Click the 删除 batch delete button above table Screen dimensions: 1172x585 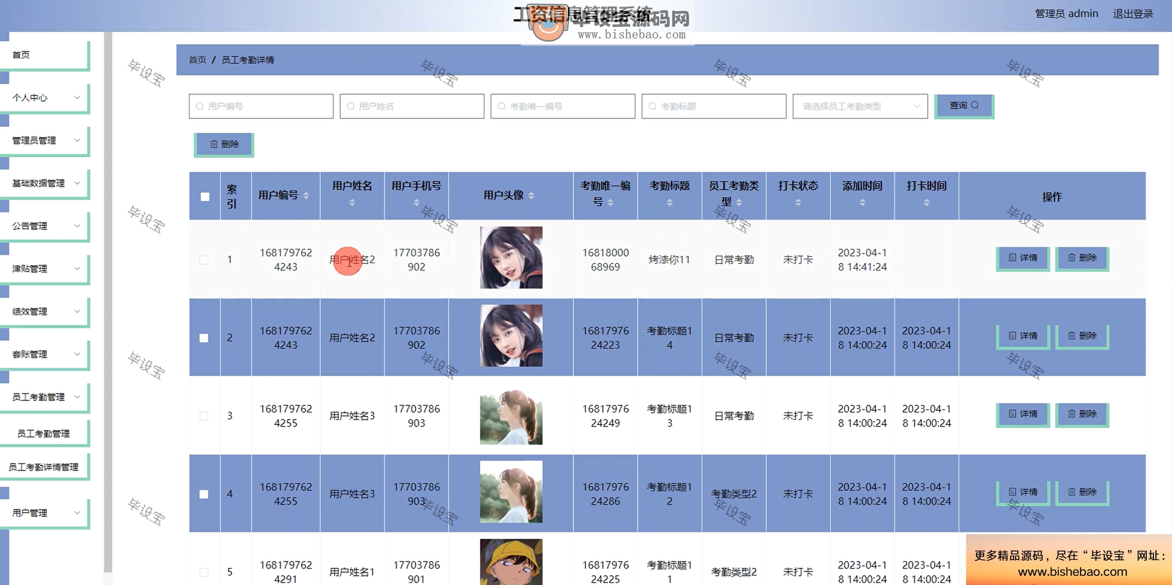click(x=224, y=144)
